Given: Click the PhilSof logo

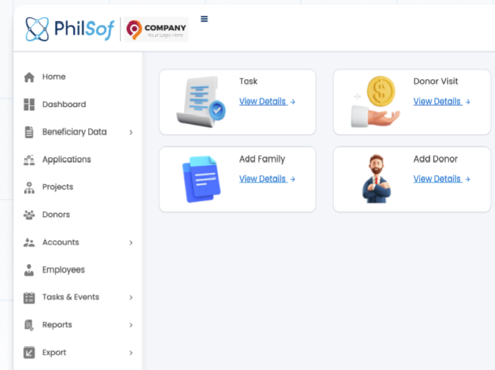Looking at the screenshot, I should click(69, 29).
